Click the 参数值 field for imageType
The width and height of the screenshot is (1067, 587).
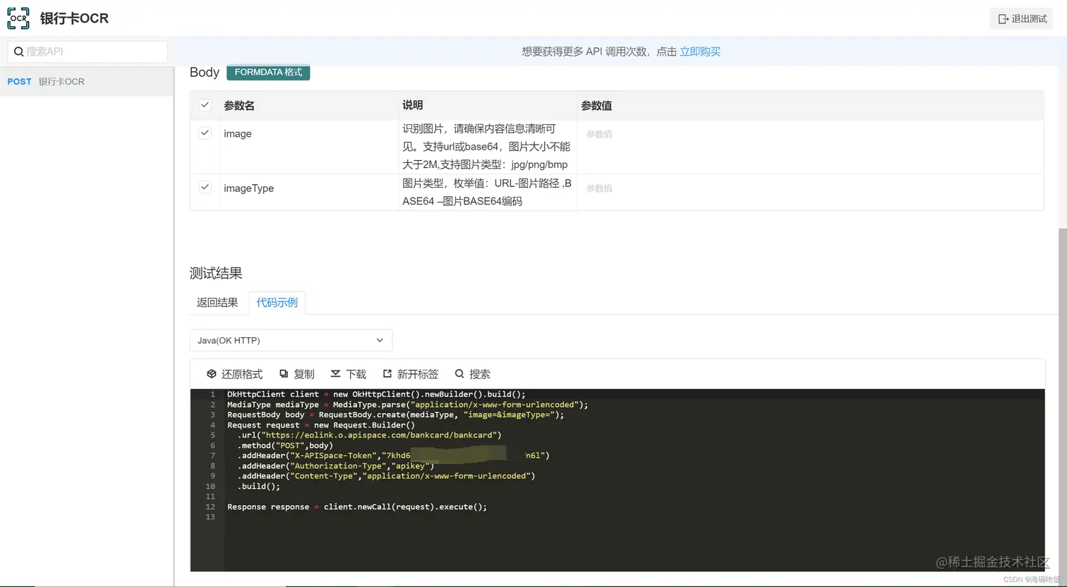[810, 188]
